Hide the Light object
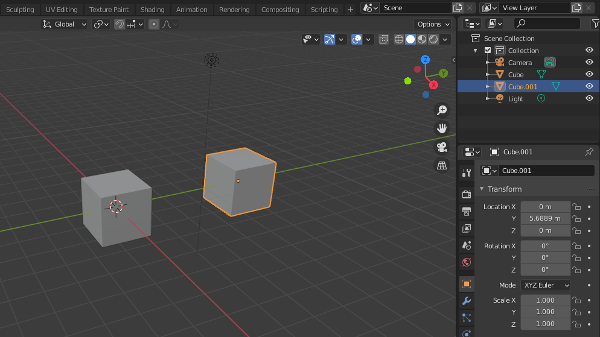The height and width of the screenshot is (337, 600). point(589,98)
